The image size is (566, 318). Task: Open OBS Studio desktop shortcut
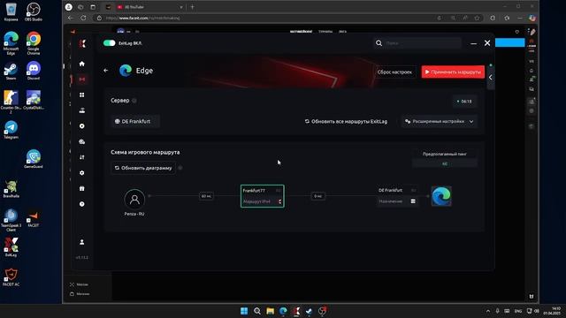click(x=34, y=11)
